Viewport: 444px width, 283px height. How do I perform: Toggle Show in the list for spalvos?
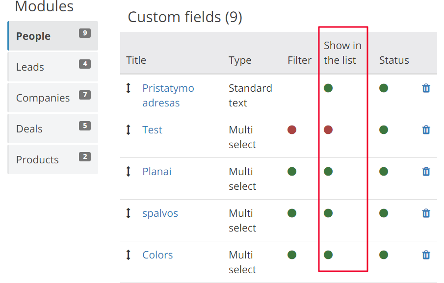coord(328,213)
